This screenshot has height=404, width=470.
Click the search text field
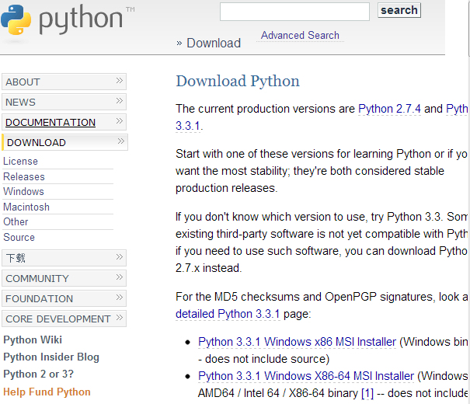(294, 12)
